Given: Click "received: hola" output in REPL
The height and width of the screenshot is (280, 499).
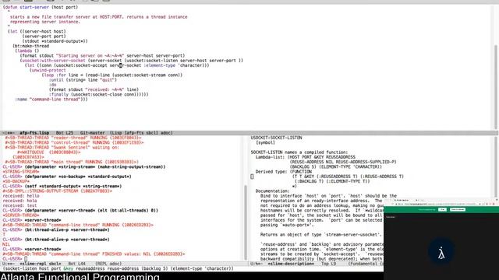Looking at the screenshot, I should pyautogui.click(x=19, y=201).
